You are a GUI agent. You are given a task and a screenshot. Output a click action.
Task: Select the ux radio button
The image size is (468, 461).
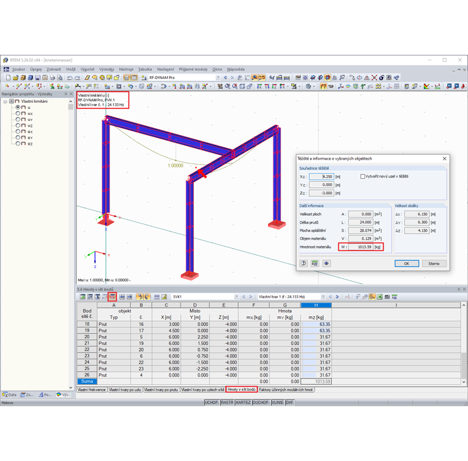(x=18, y=113)
